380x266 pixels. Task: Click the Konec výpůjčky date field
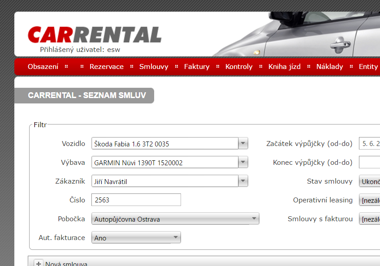pos(369,162)
